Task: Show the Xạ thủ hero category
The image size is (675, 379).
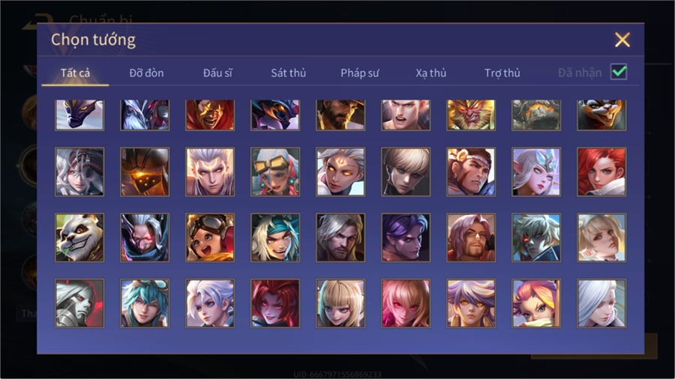Action: click(x=431, y=73)
